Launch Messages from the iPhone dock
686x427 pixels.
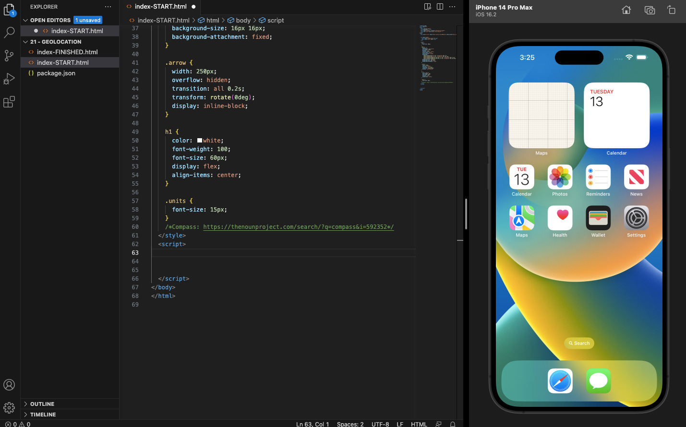coord(599,381)
